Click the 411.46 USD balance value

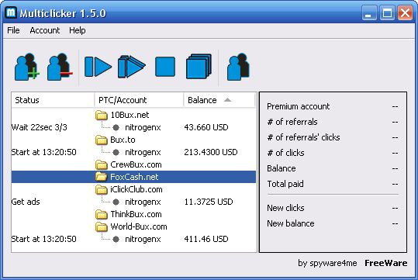[x=206, y=239]
